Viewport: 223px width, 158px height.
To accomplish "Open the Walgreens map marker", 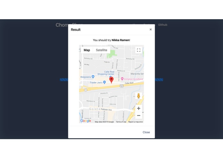I will pos(93,77).
